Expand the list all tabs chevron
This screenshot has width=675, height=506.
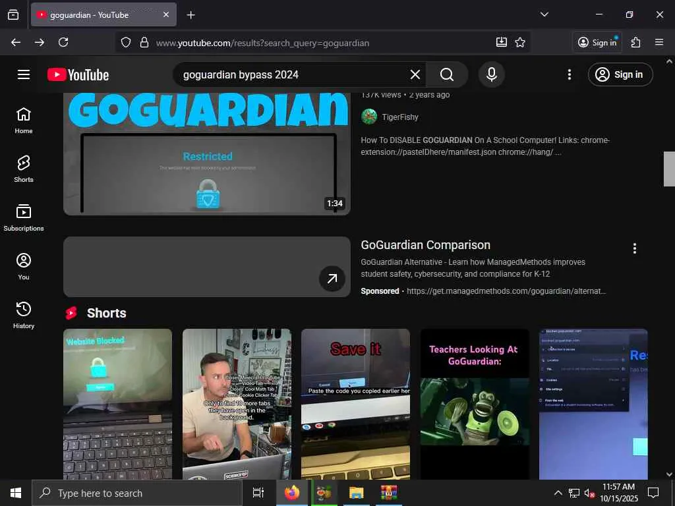click(x=544, y=14)
